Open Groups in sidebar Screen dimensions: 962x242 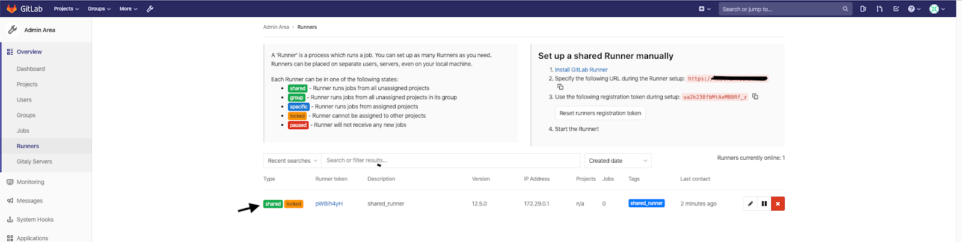point(26,115)
